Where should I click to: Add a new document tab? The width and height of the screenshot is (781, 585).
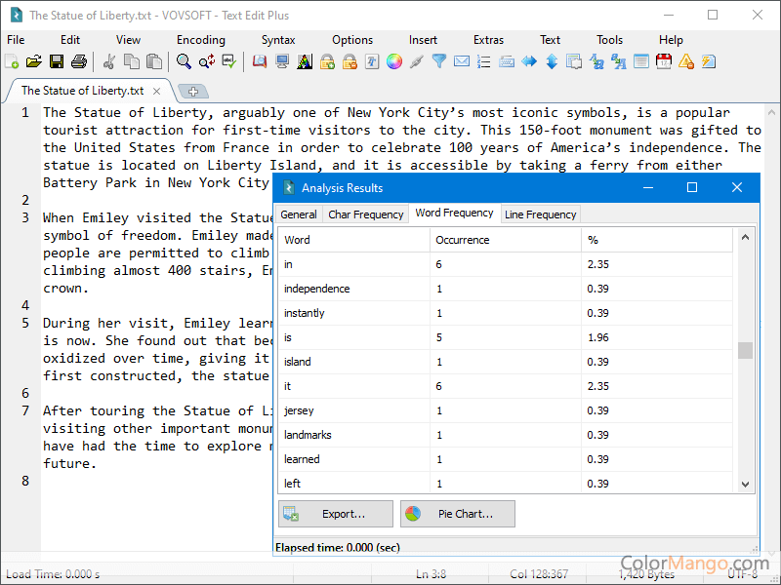[x=193, y=91]
